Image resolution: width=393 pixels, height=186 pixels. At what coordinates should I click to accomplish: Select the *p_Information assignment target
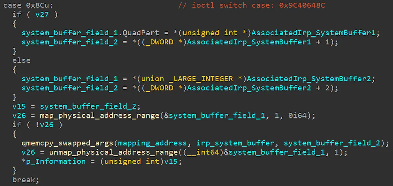click(54, 161)
